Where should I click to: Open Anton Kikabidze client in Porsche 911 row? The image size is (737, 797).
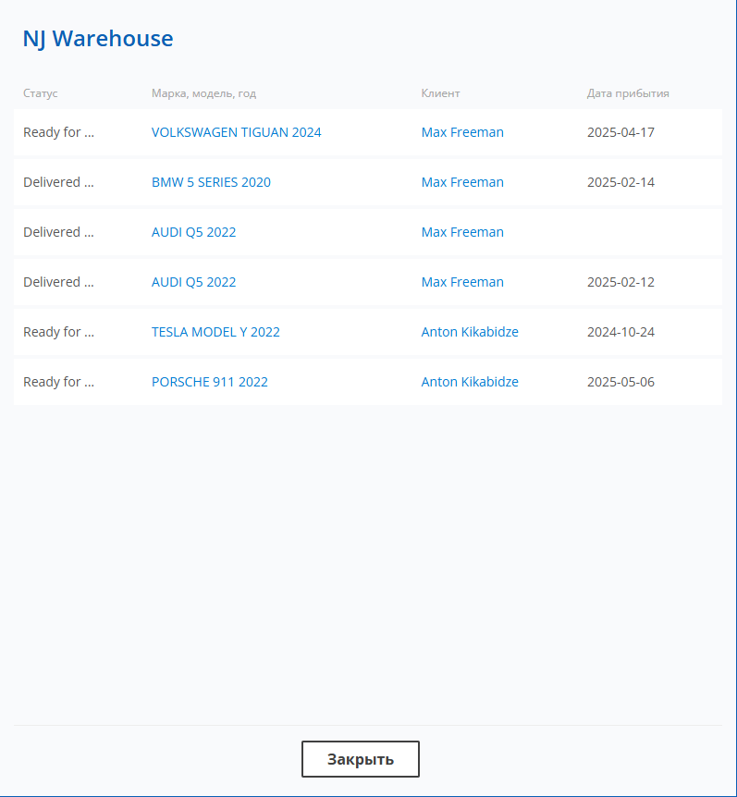470,382
